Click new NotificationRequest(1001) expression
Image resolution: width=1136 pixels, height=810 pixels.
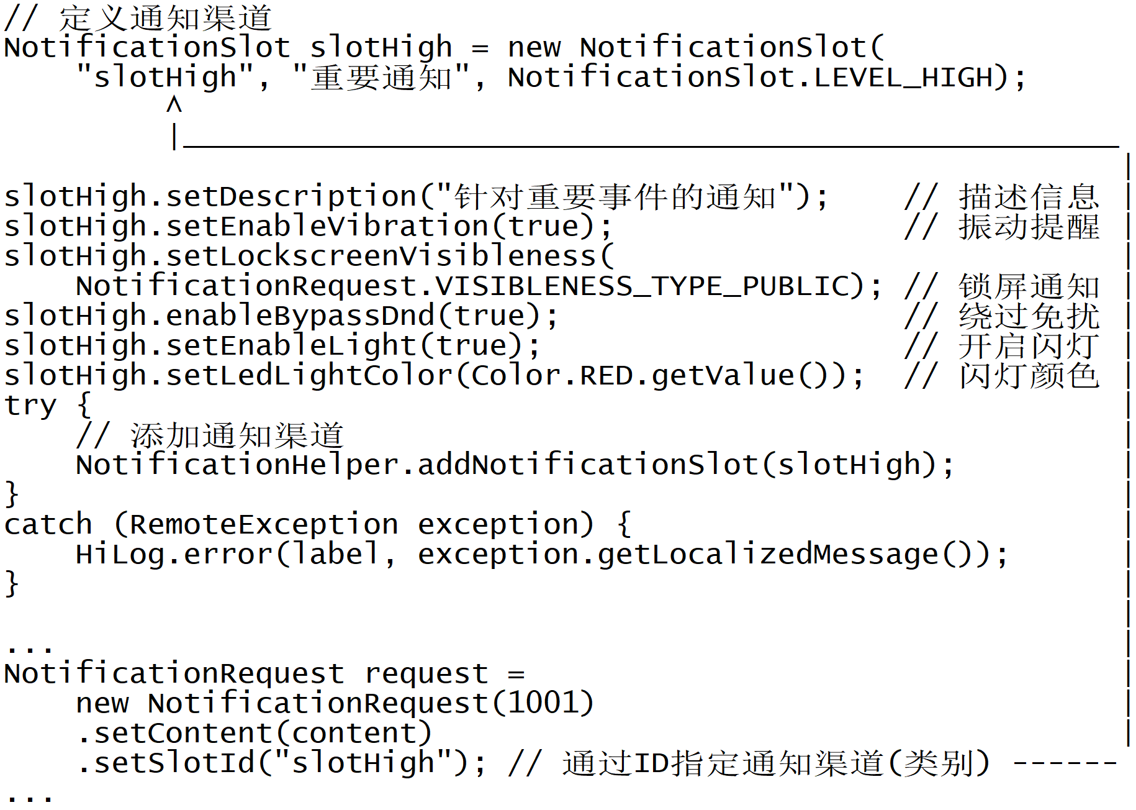pos(335,704)
